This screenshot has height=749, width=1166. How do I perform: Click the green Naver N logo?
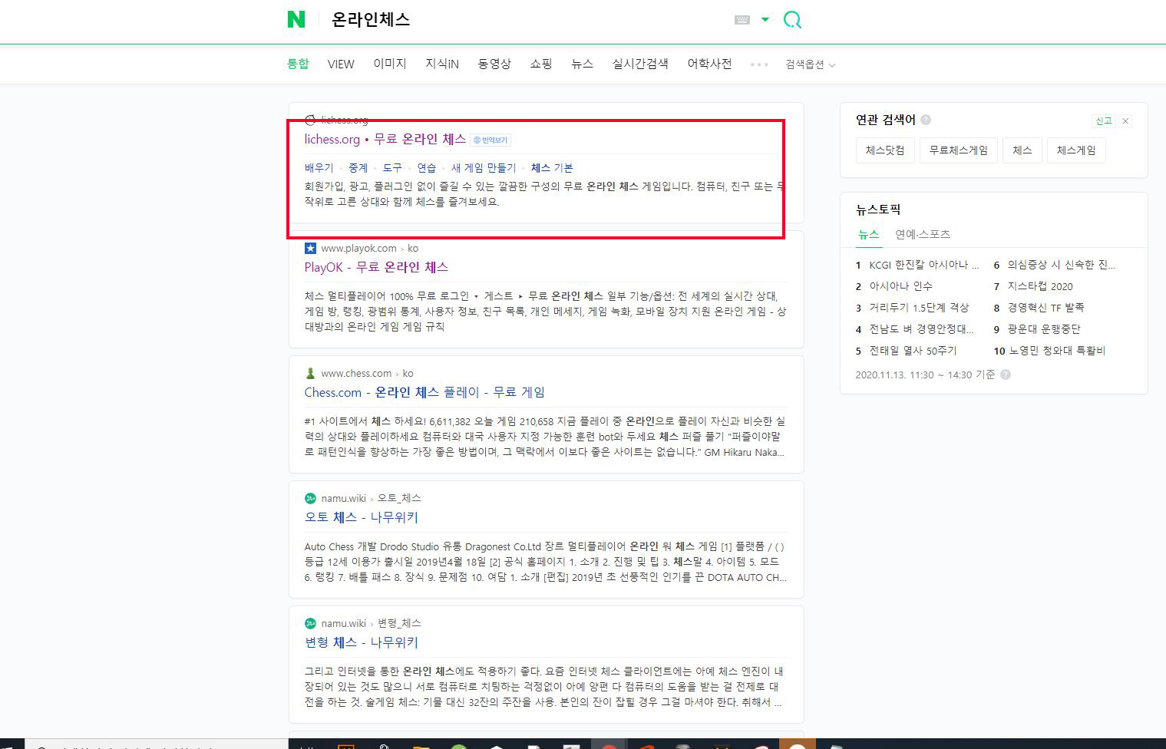[296, 19]
